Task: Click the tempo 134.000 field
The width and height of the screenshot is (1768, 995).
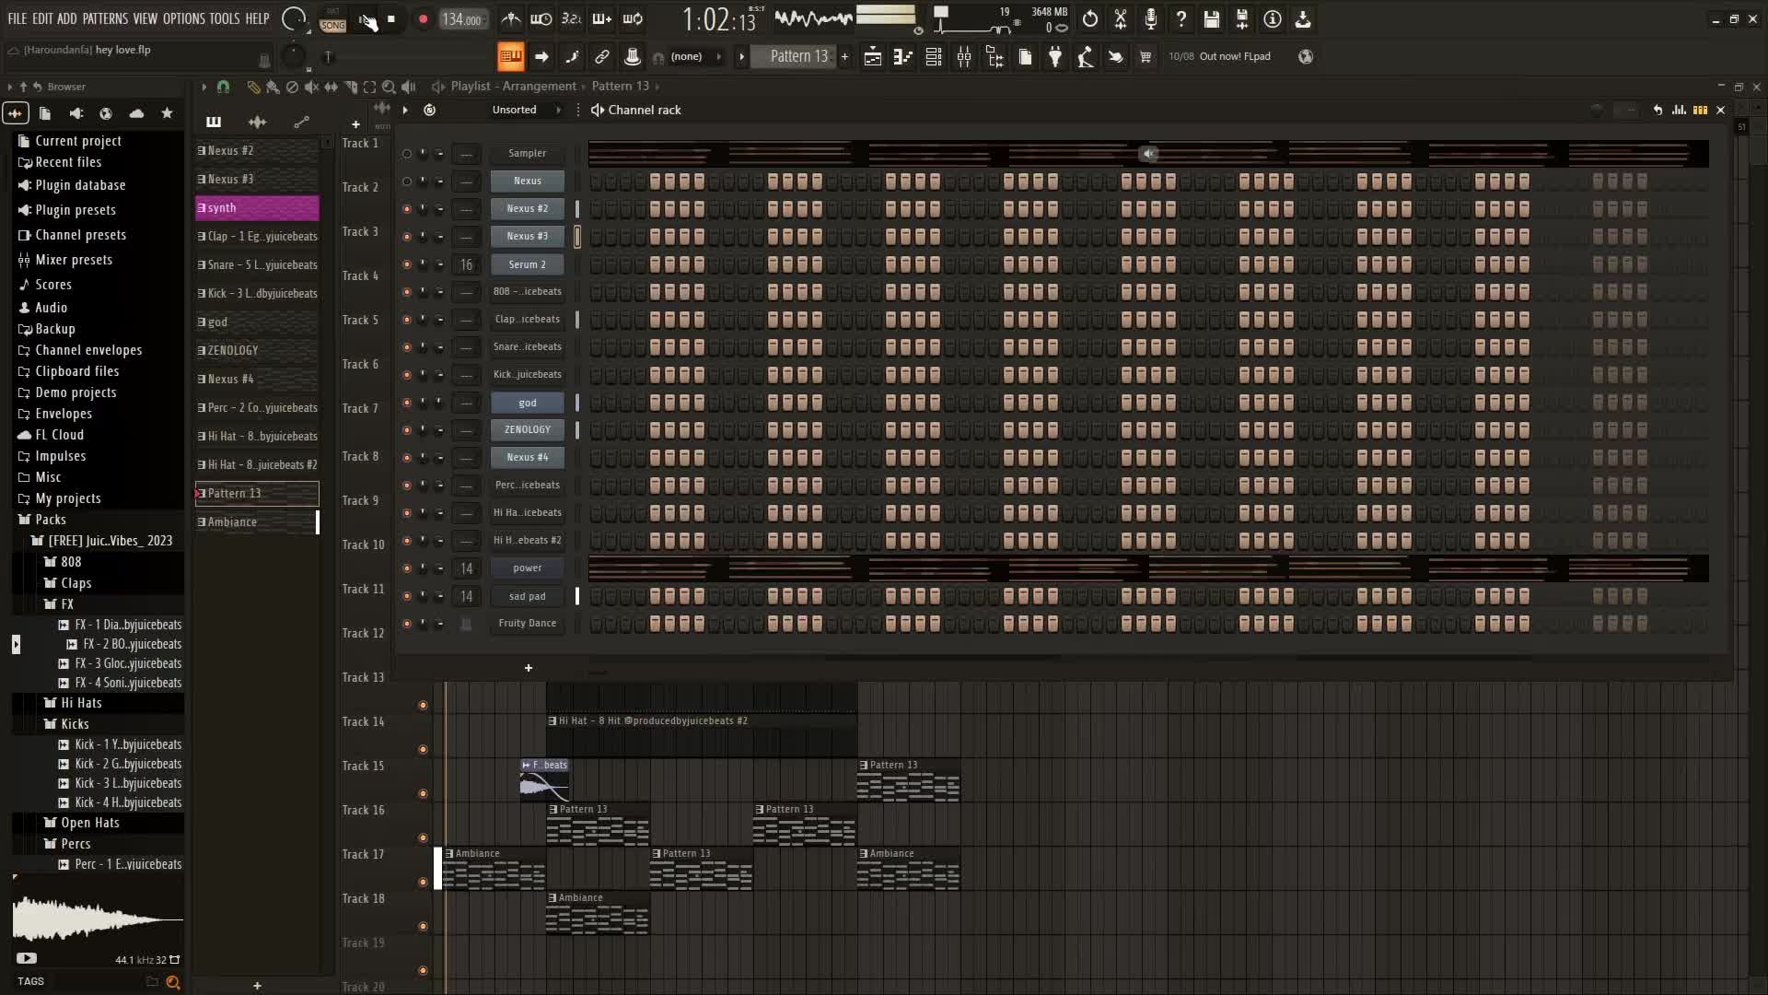Action: 462,19
